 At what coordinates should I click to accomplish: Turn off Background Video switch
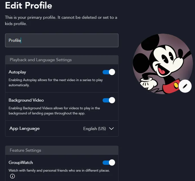point(109,100)
